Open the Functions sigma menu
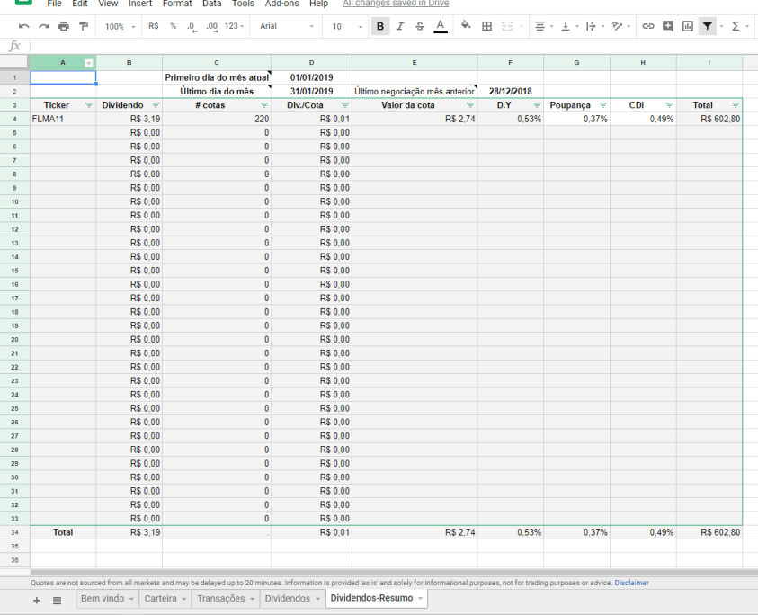Screen dimensions: 758x615 [x=739, y=26]
